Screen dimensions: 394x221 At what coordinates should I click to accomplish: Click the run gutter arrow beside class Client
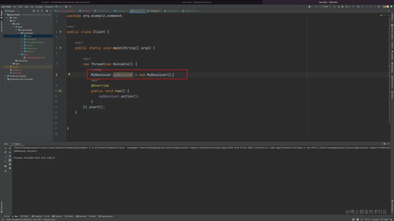click(x=61, y=32)
